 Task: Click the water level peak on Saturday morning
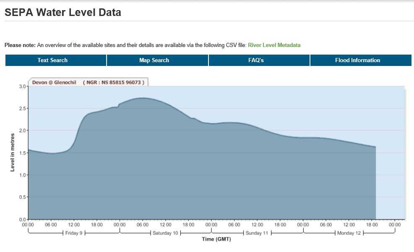(143, 98)
